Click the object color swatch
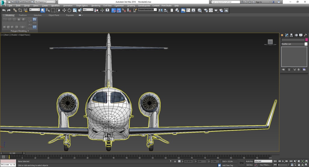The image size is (309, 167). point(306,40)
